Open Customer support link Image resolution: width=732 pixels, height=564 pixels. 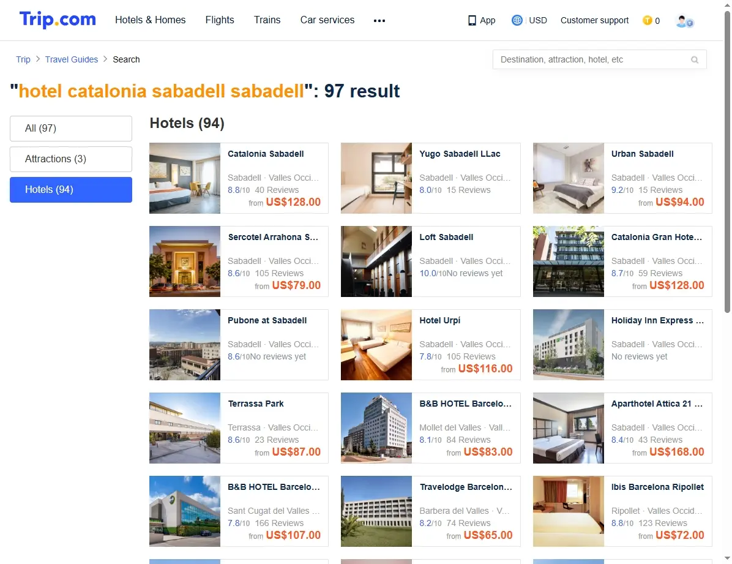tap(594, 20)
